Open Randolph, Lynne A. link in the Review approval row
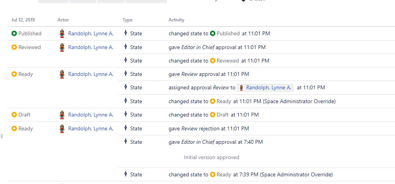Viewport: 395px width, 184px height. pyautogui.click(x=91, y=74)
